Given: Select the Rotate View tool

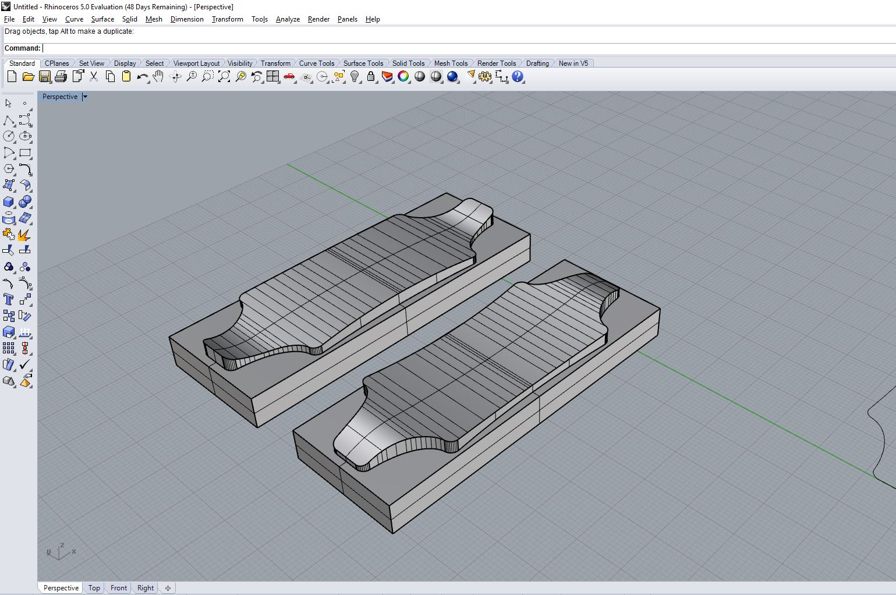Looking at the screenshot, I should [175, 76].
